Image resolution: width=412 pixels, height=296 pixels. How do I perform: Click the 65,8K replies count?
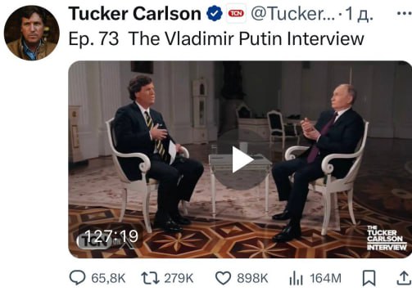108,279
